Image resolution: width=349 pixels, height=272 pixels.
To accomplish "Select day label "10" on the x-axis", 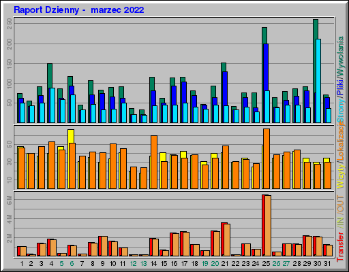I will click(112, 264).
